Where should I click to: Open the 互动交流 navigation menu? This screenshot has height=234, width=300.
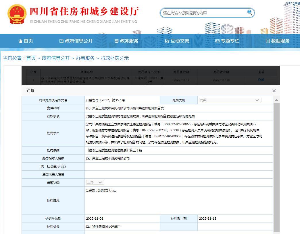[177, 41]
